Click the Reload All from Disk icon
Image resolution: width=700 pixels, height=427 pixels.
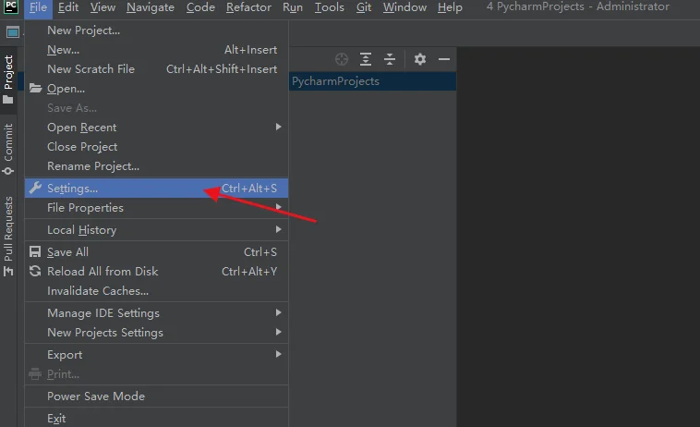(35, 271)
